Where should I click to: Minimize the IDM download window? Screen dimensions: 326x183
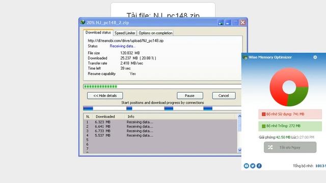pyautogui.click(x=228, y=22)
